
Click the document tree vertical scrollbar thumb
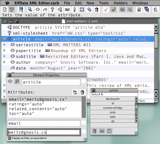pyautogui.click(x=156, y=41)
